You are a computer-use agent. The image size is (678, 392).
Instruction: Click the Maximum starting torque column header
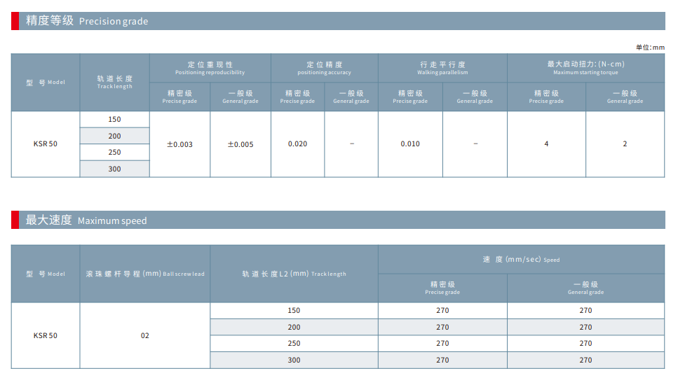(x=585, y=68)
